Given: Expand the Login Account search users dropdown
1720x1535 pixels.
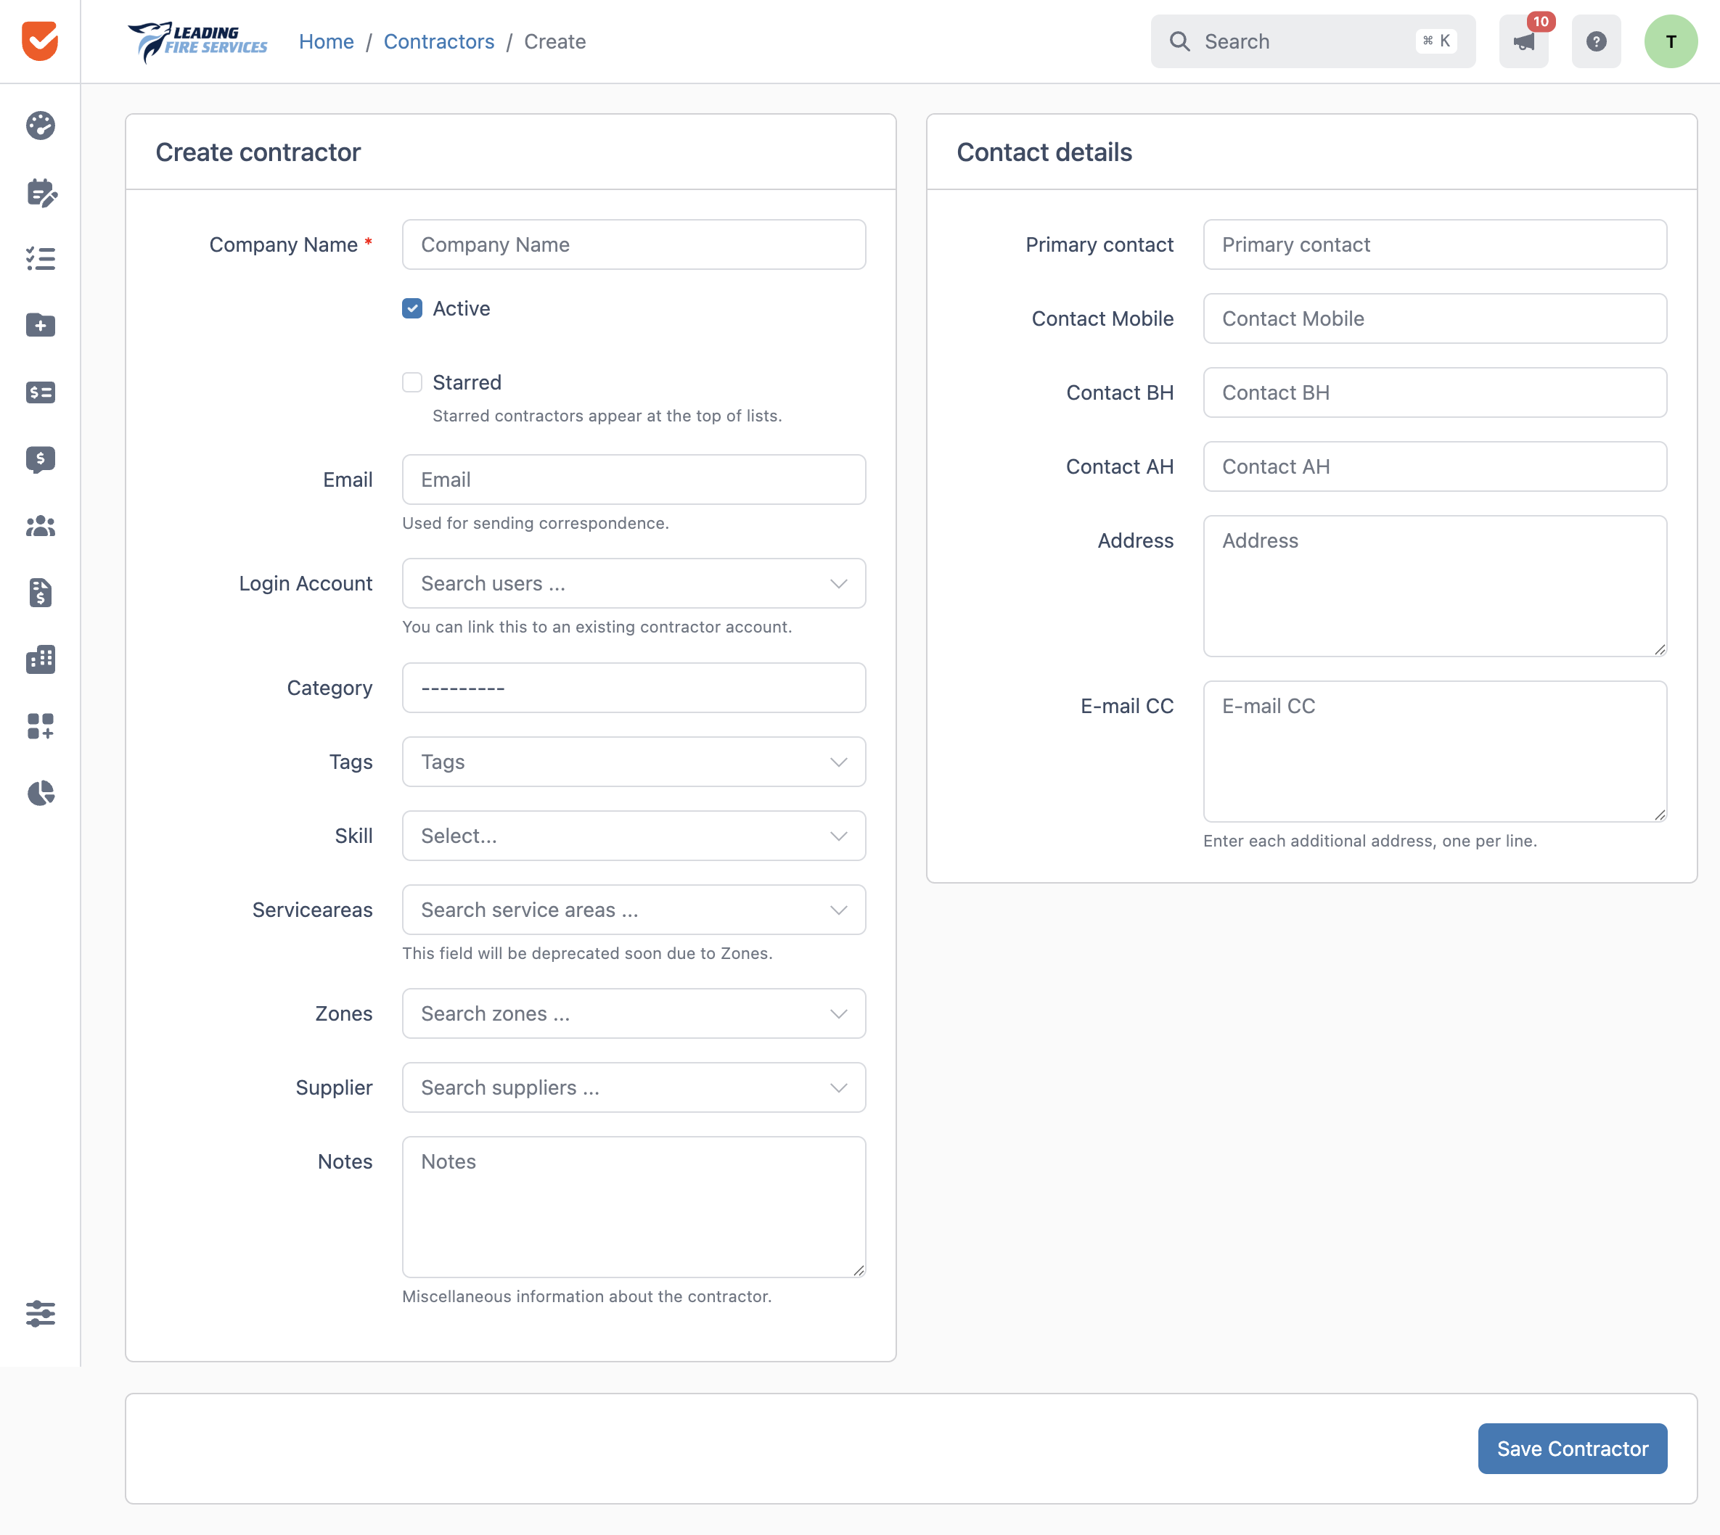Looking at the screenshot, I should point(634,584).
